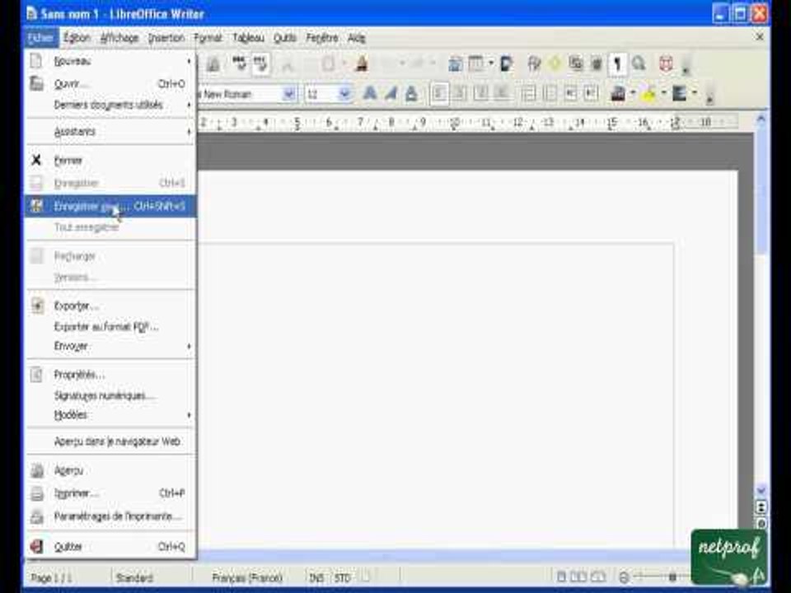Open the Insertion menu

coord(166,38)
